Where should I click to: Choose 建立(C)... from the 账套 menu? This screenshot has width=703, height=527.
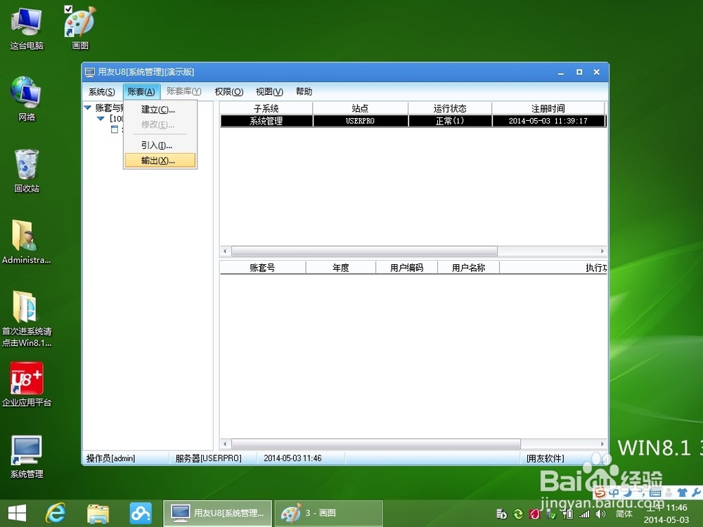tap(160, 110)
